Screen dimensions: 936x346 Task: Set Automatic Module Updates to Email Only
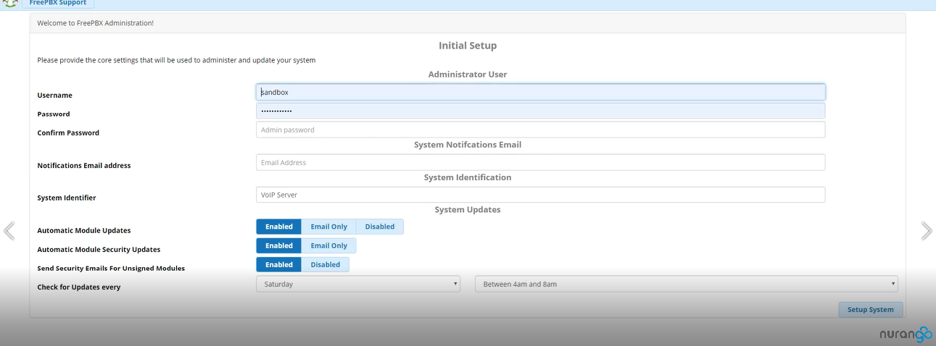click(x=329, y=227)
